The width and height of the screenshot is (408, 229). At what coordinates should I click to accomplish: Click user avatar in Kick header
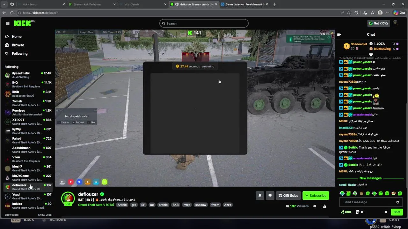pos(396,23)
